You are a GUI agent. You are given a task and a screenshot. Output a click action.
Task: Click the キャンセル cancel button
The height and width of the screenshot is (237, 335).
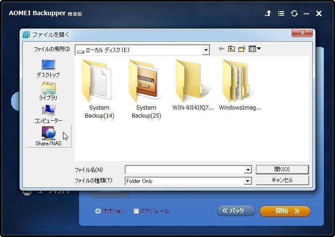coord(282,180)
